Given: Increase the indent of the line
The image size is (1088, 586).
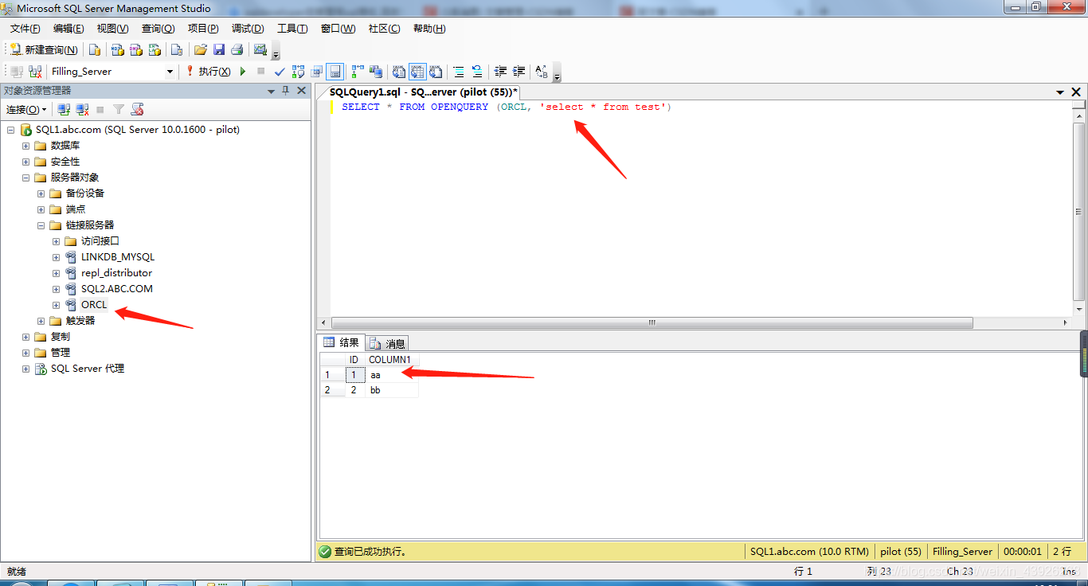Looking at the screenshot, I should point(519,72).
